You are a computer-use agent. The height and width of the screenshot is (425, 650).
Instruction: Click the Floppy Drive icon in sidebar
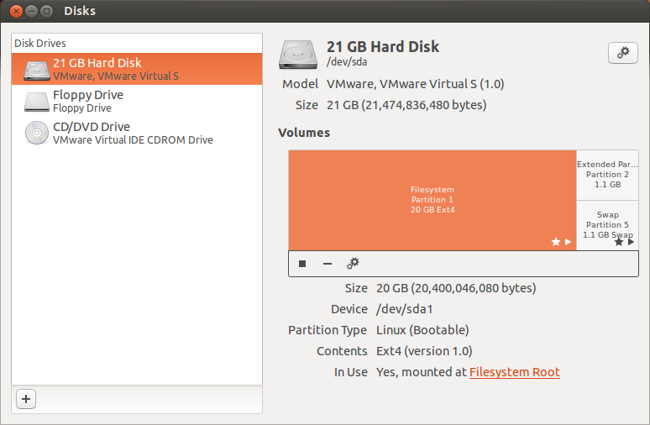(x=36, y=101)
